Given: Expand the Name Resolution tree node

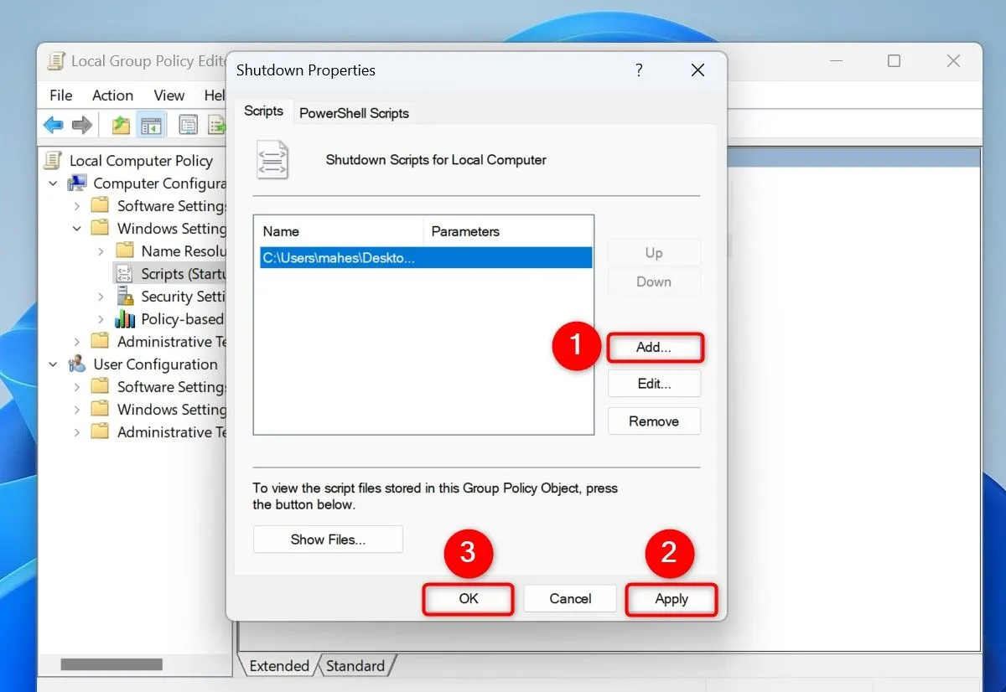Looking at the screenshot, I should click(99, 250).
